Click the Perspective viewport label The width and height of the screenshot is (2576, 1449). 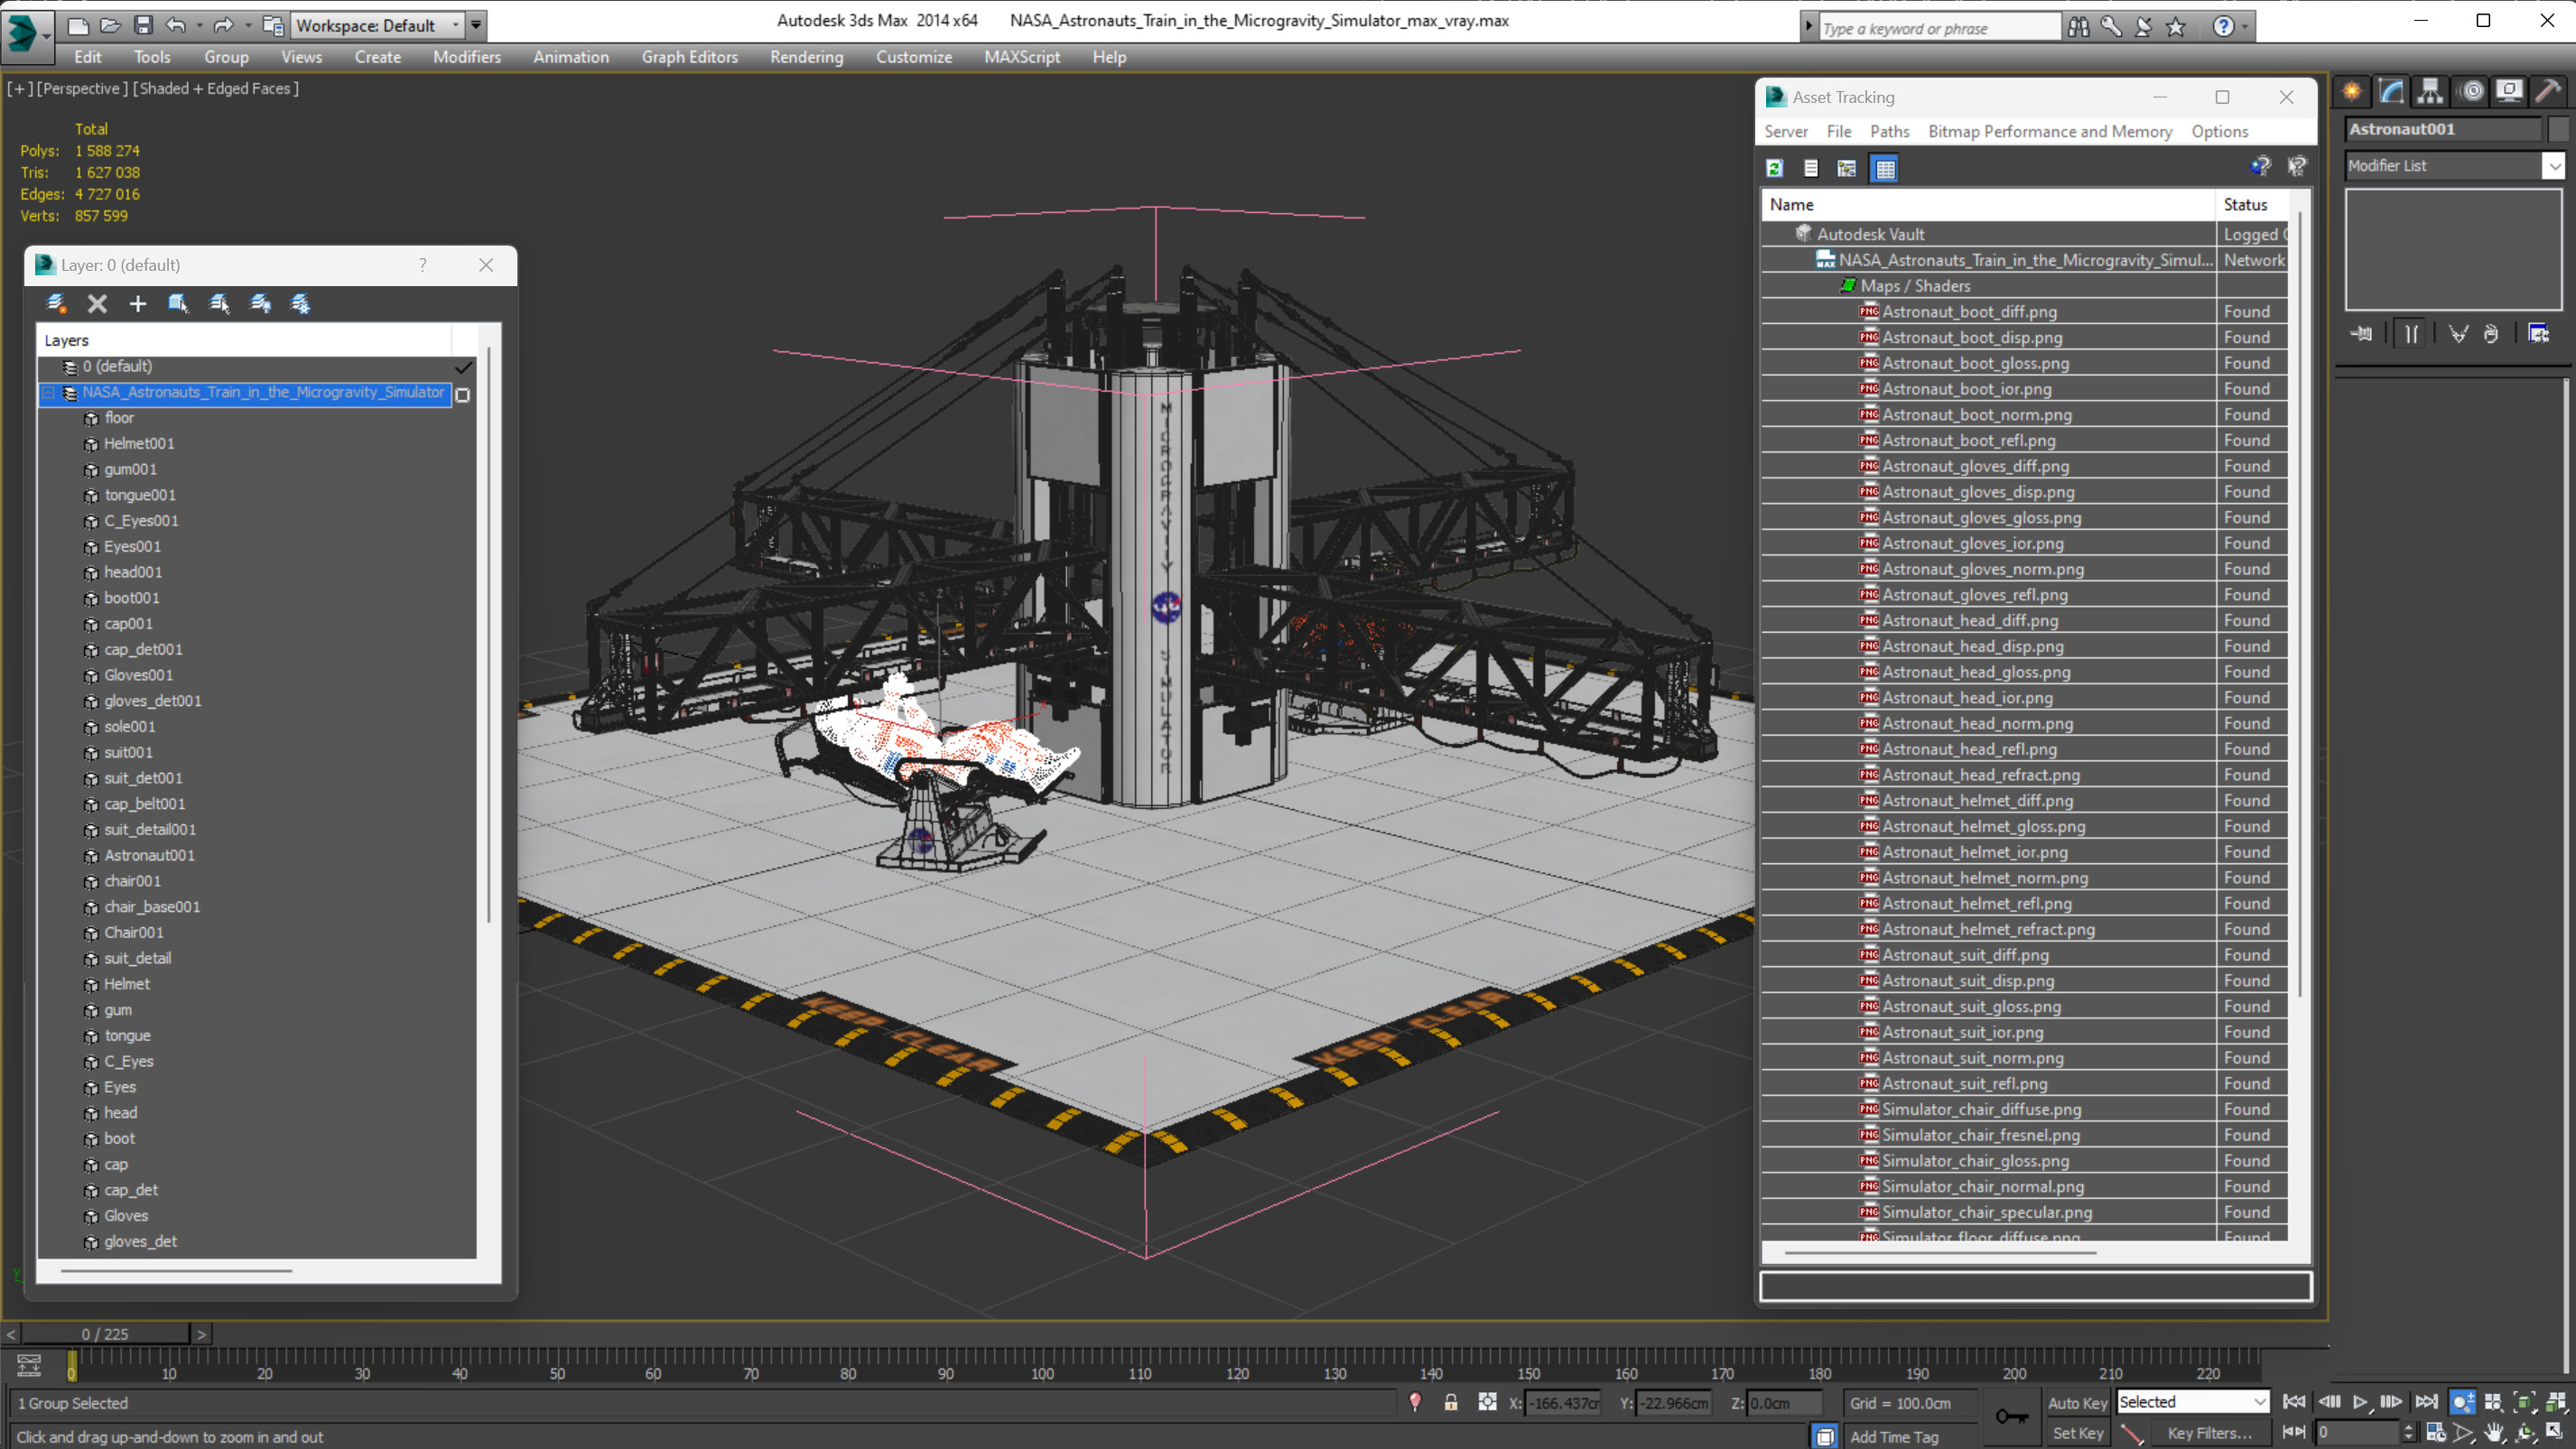point(82,88)
